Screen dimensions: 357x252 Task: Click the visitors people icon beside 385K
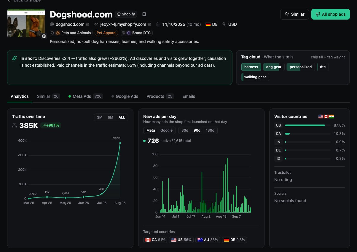point(15,125)
